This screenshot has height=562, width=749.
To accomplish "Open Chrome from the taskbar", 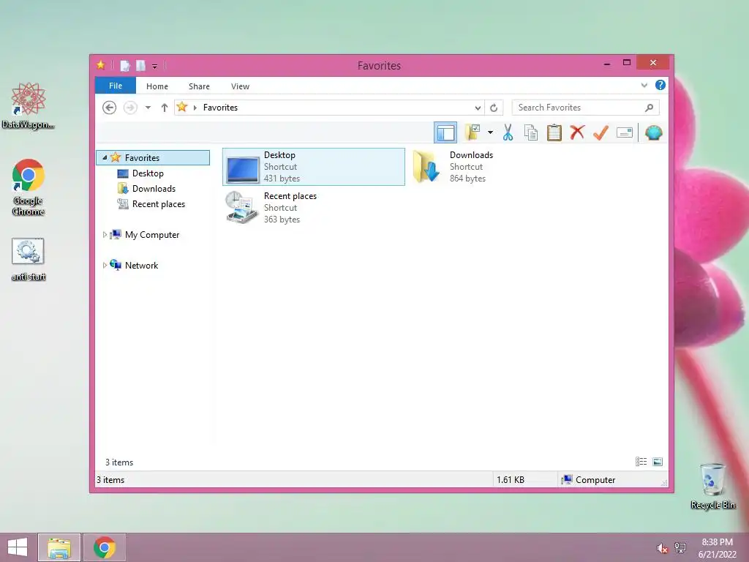I will point(105,547).
